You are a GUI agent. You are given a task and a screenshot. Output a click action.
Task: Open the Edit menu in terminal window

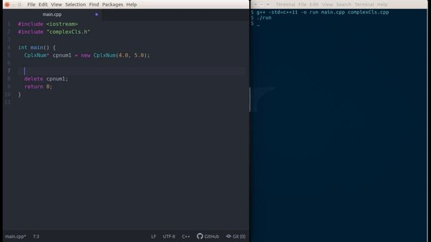click(314, 5)
